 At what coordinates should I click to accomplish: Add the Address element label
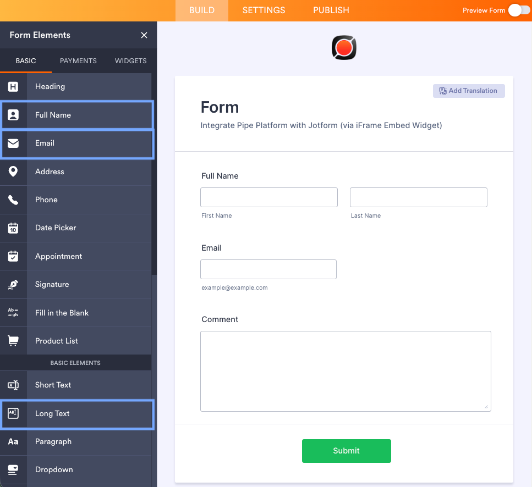[x=50, y=171]
